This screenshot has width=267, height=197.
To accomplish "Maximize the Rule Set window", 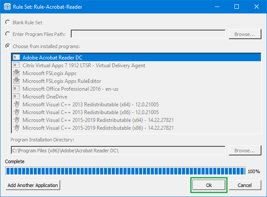I will tap(237, 7).
